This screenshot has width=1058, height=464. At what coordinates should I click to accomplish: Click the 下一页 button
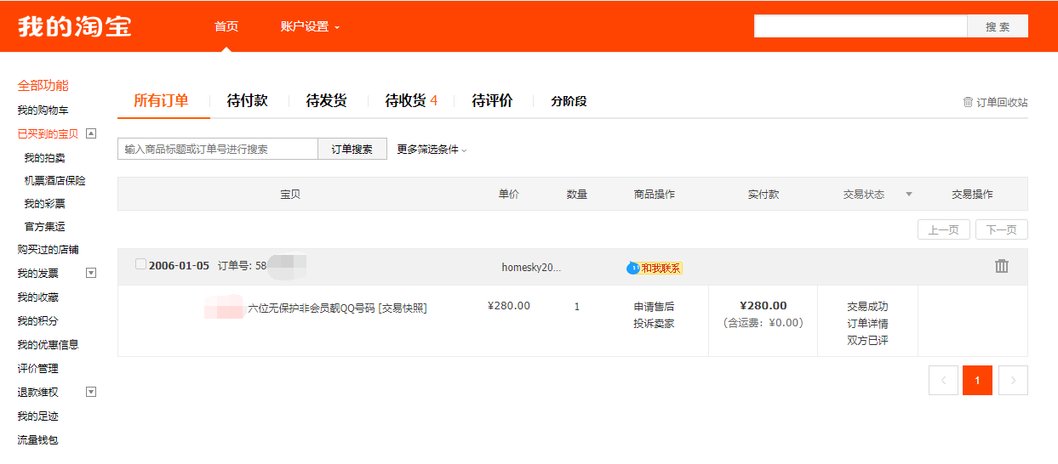tap(1001, 229)
